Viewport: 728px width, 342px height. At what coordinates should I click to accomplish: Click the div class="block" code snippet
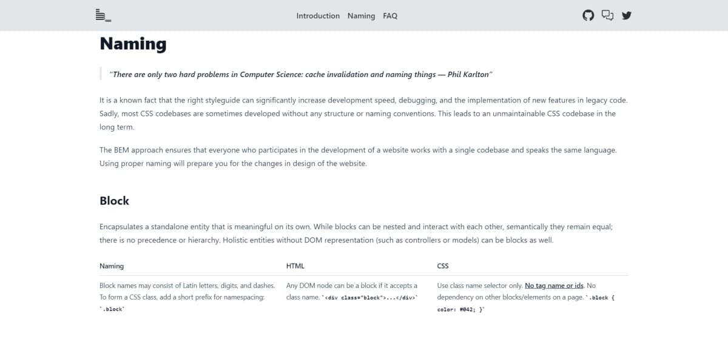click(x=371, y=298)
